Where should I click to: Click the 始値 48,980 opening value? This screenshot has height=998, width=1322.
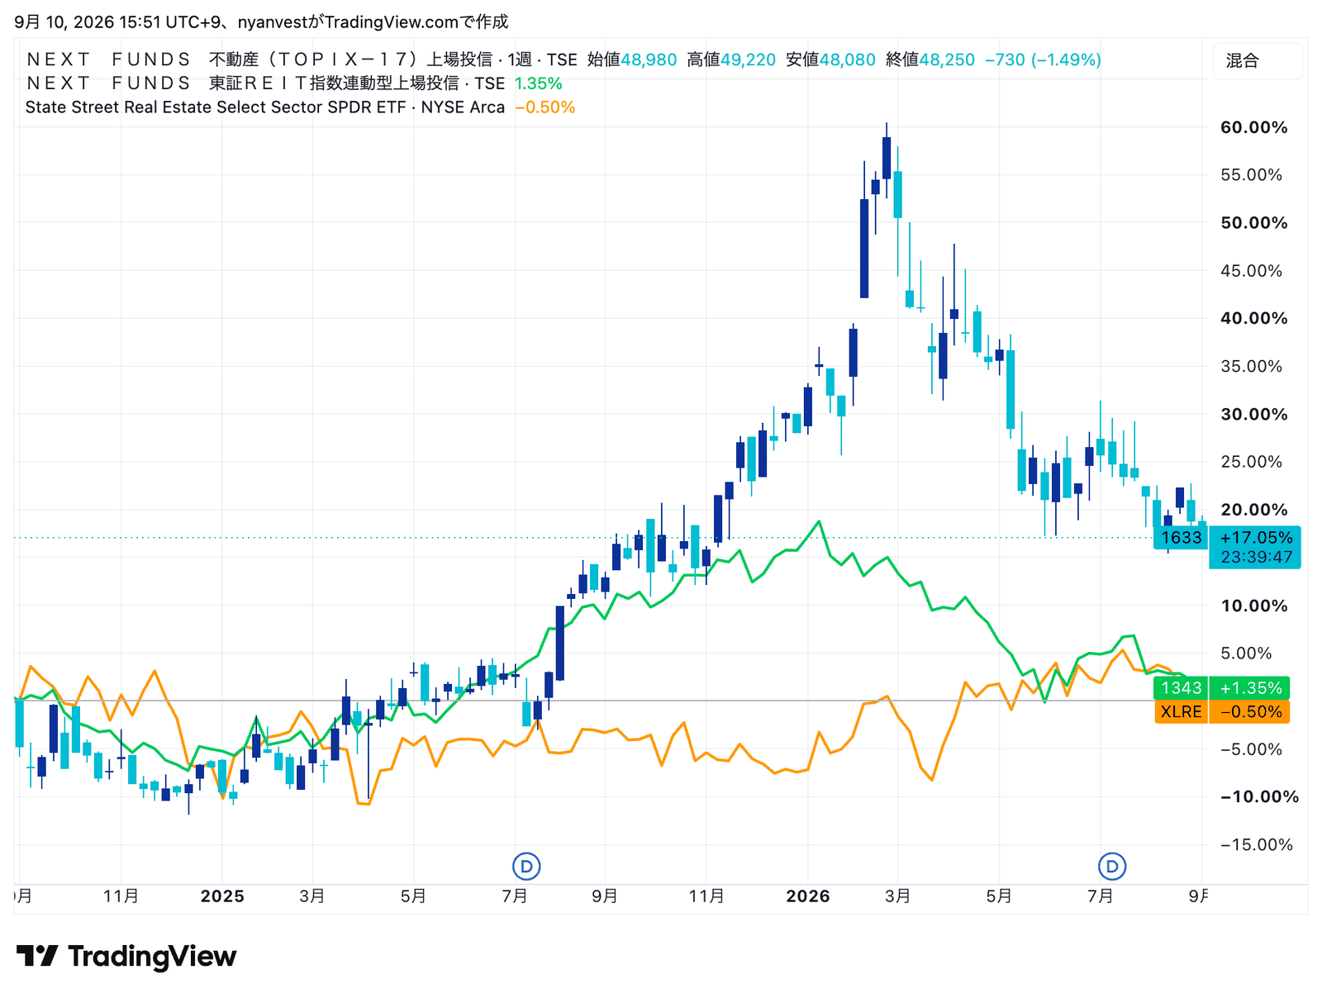pyautogui.click(x=632, y=59)
